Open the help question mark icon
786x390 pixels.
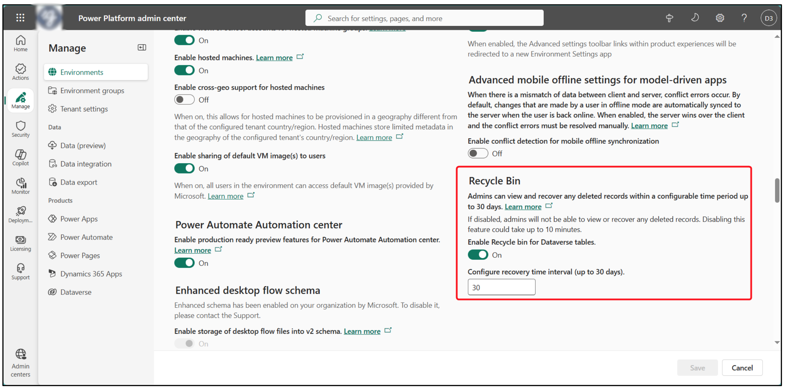pyautogui.click(x=744, y=18)
